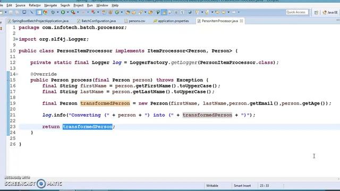Click the @Override annotation text
The height and width of the screenshot is (191, 340).
coord(44,74)
